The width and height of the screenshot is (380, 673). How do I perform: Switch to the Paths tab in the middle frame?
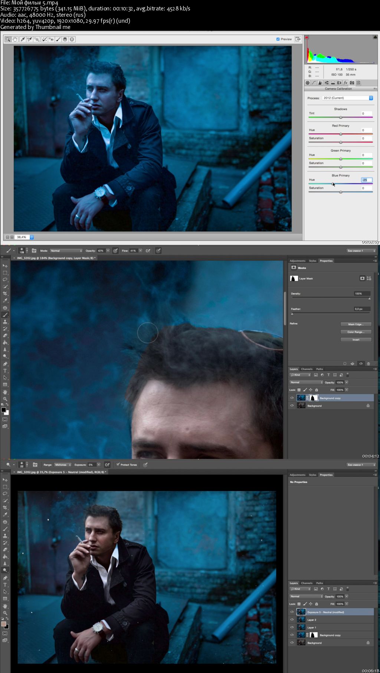pyautogui.click(x=320, y=369)
